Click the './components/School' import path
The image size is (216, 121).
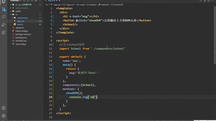click(x=108, y=49)
